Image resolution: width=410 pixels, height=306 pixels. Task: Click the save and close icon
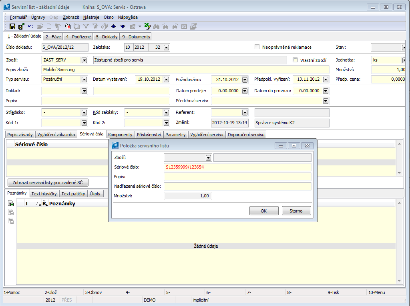21,26
